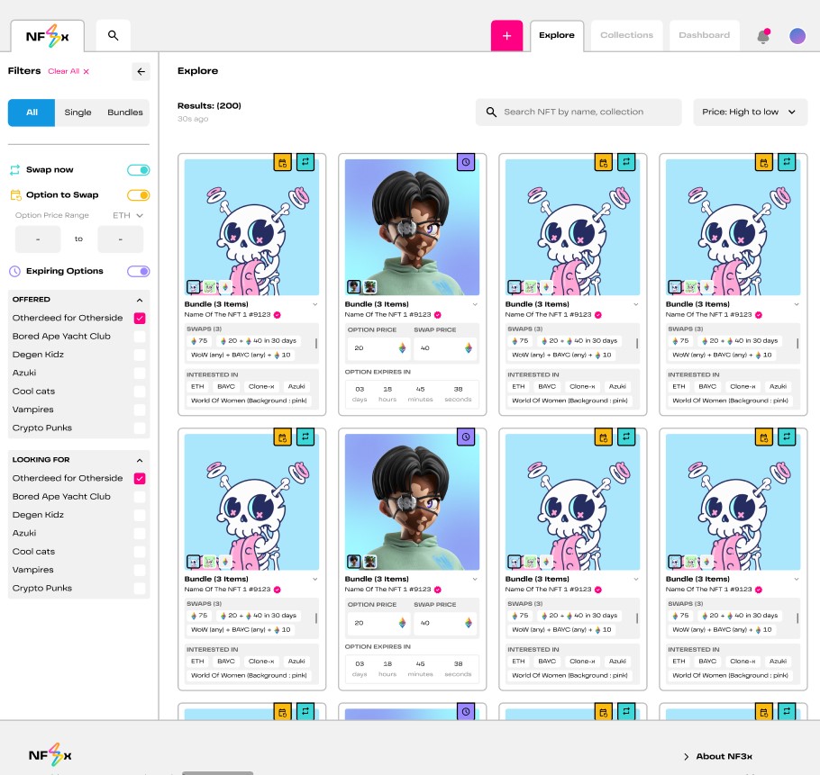Toggle the Expiring Options switch

pos(139,271)
